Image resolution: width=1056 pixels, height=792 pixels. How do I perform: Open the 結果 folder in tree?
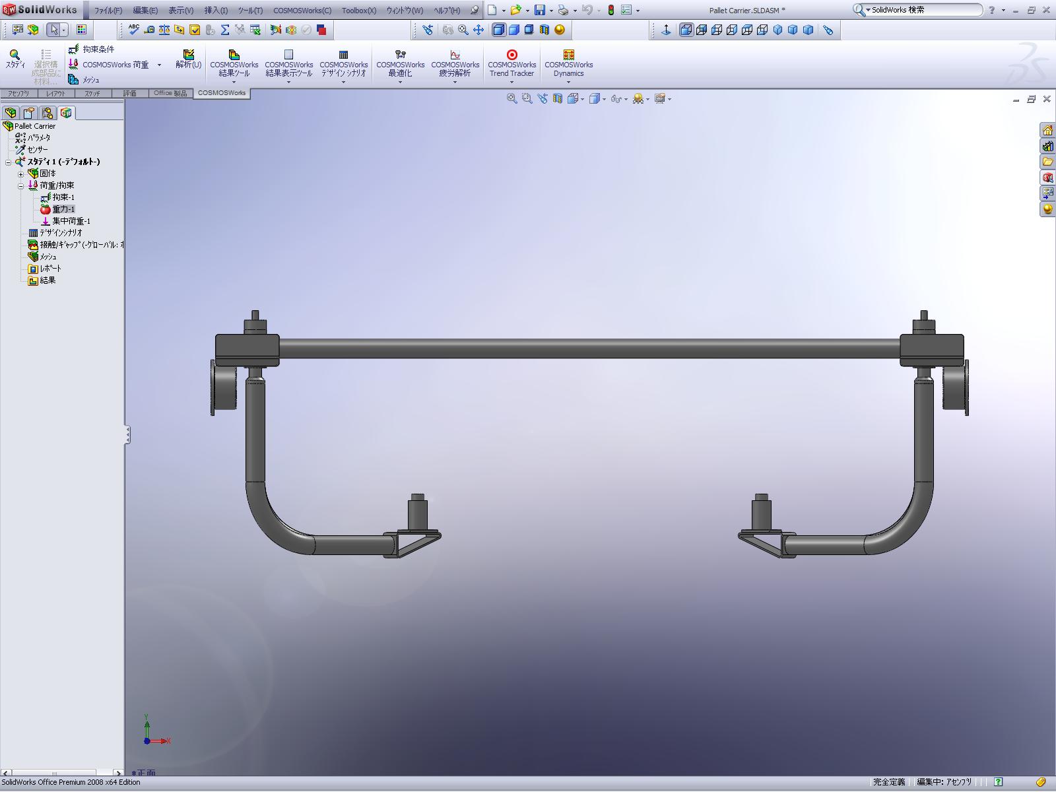(42, 280)
